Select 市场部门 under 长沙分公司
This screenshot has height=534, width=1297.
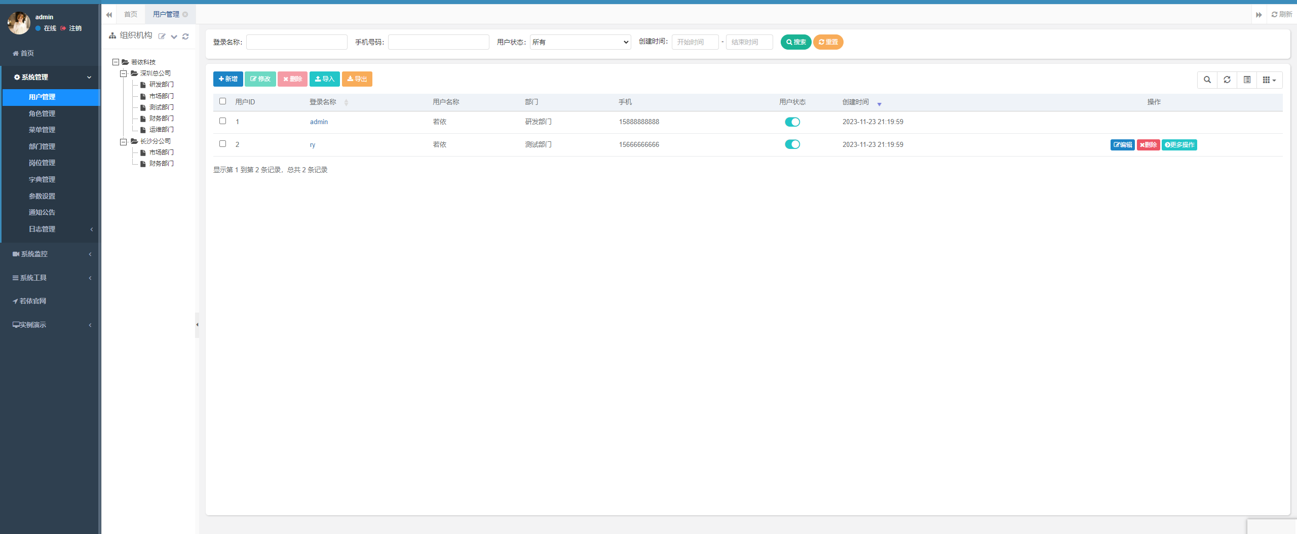(161, 152)
